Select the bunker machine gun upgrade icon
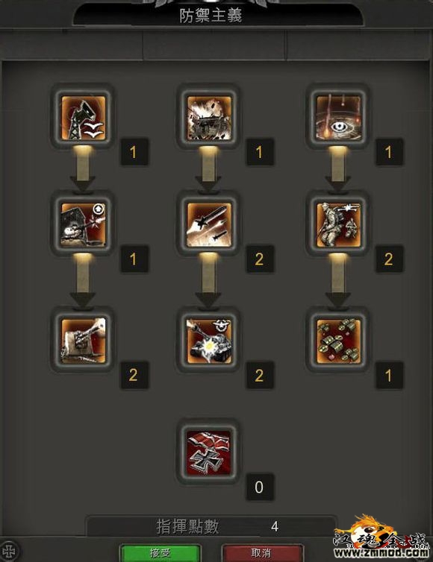This screenshot has height=562, width=433. click(83, 224)
